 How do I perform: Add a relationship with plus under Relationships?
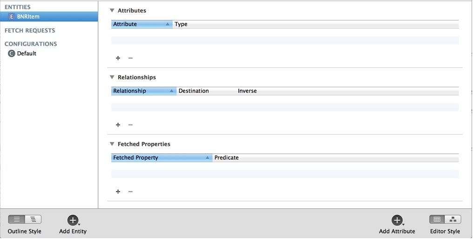(118, 125)
